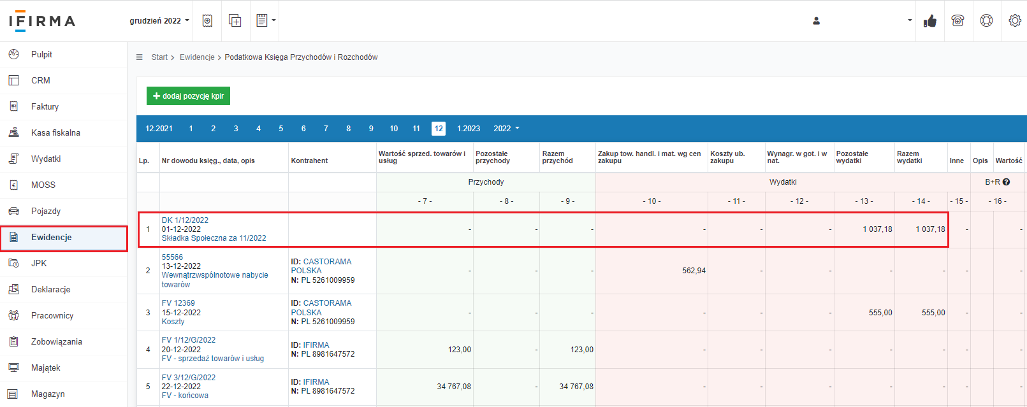1027x407 pixels.
Task: Click the JPK icon in sidebar
Action: tap(13, 263)
